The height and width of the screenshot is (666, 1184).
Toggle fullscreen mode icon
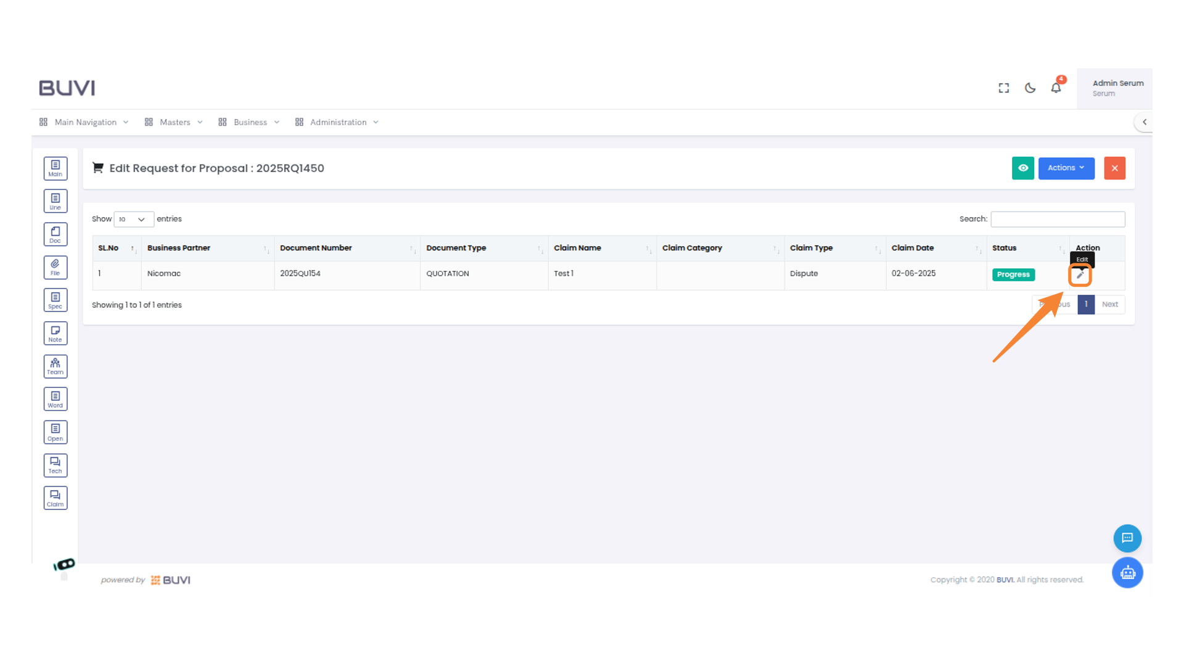(x=1004, y=88)
